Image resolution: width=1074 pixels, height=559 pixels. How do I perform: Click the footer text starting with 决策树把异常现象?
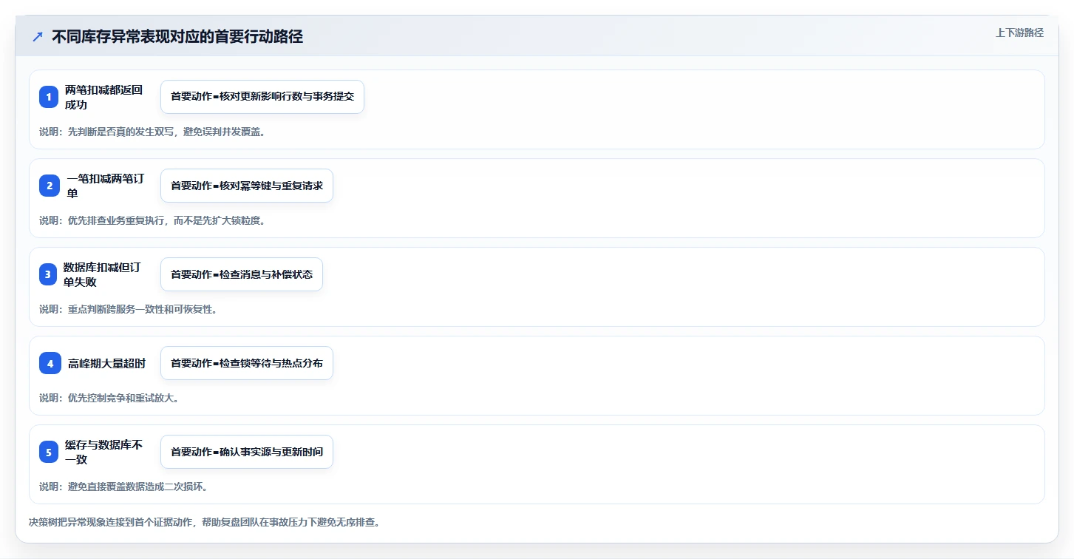[x=204, y=522]
